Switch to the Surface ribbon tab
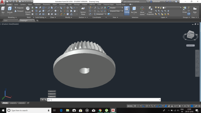This screenshot has height=113, width=201. [23, 4]
